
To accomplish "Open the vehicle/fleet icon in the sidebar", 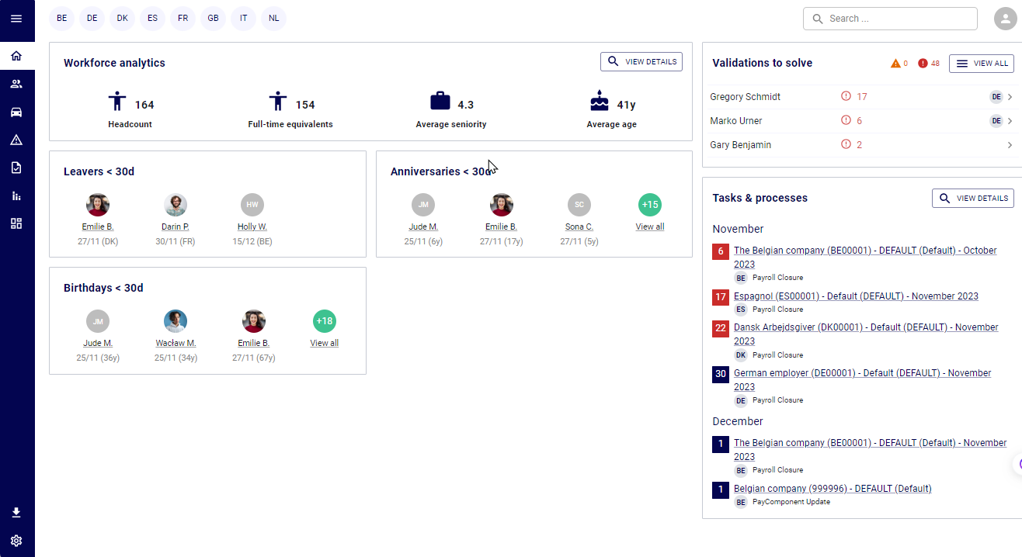I will tap(16, 112).
